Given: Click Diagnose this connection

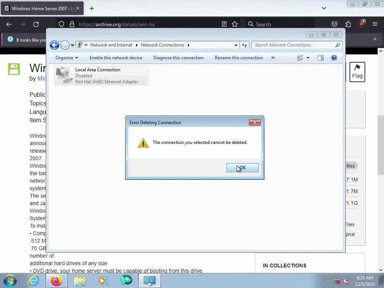Looking at the screenshot, I should (178, 58).
